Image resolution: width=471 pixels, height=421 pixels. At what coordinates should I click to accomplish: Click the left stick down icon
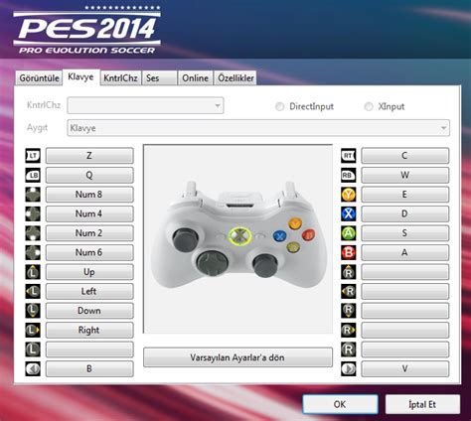point(33,311)
